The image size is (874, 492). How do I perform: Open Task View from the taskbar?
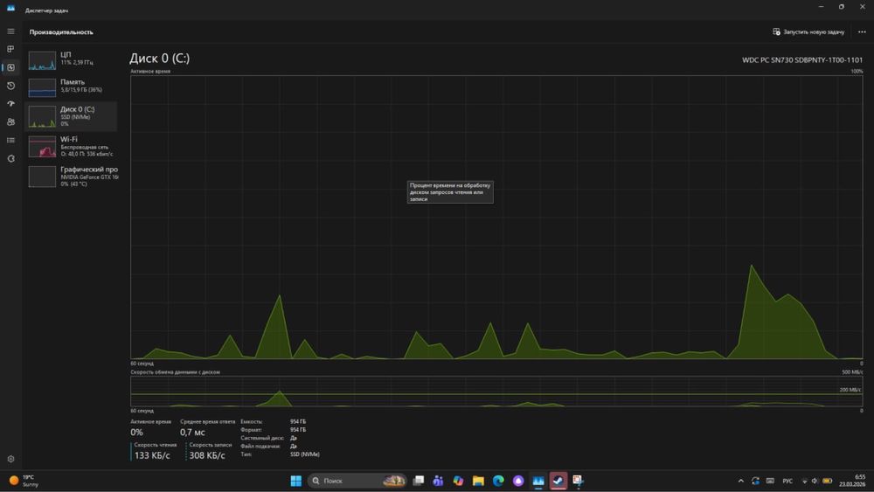click(x=419, y=481)
